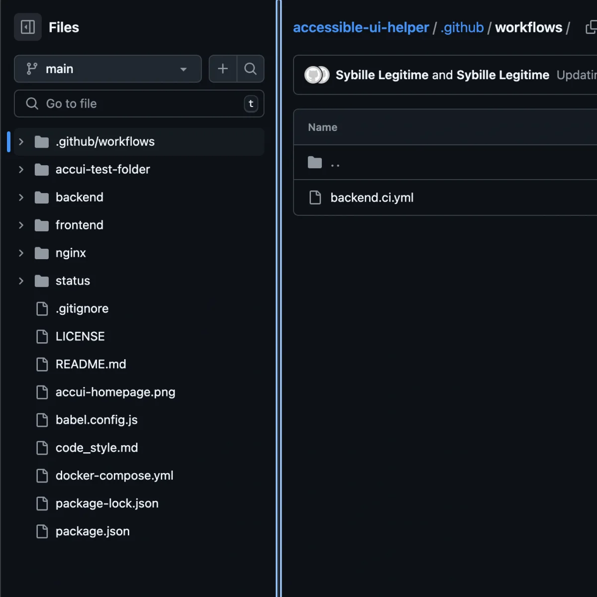Open code_style.md file
597x597 pixels.
(x=97, y=448)
